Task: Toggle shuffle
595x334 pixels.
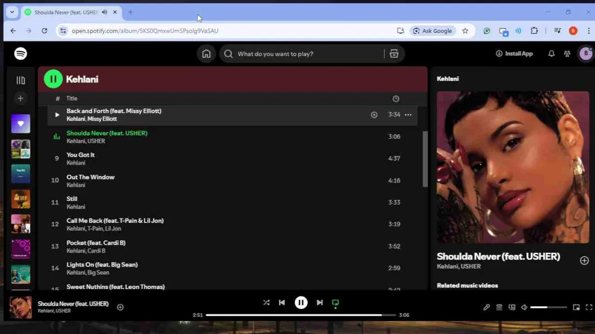Action: coord(266,302)
